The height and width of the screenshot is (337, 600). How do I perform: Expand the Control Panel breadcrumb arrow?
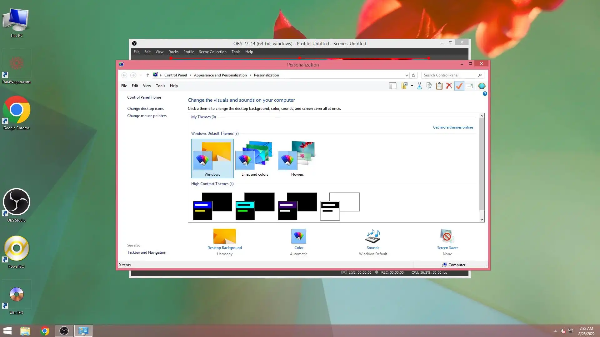tap(190, 75)
